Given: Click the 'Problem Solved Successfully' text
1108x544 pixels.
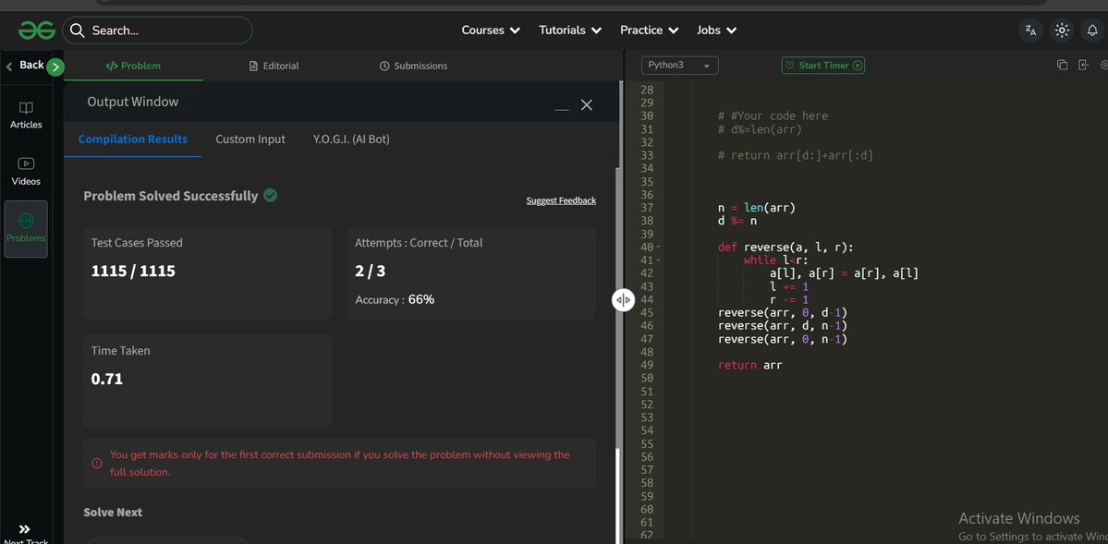Looking at the screenshot, I should [x=170, y=196].
